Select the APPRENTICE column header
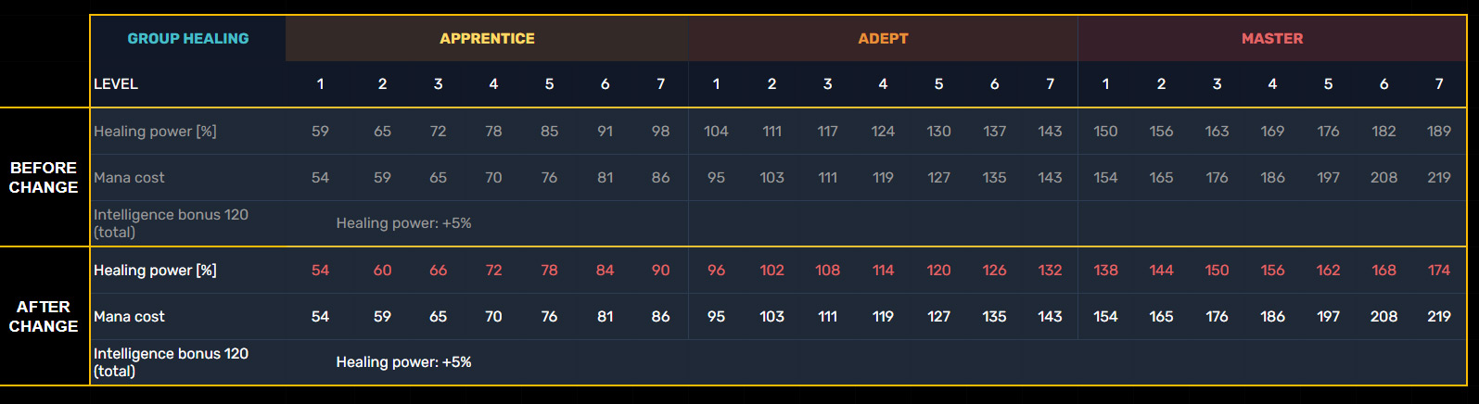Viewport: 1479px width, 404px height. 487,39
